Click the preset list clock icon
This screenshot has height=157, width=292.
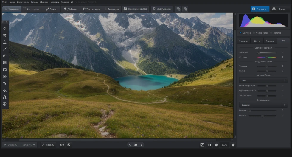click(185, 9)
